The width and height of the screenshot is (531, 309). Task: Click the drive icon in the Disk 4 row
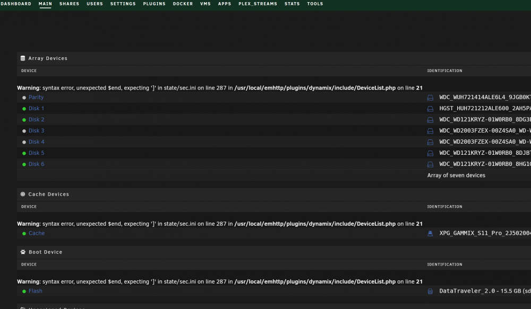click(430, 143)
